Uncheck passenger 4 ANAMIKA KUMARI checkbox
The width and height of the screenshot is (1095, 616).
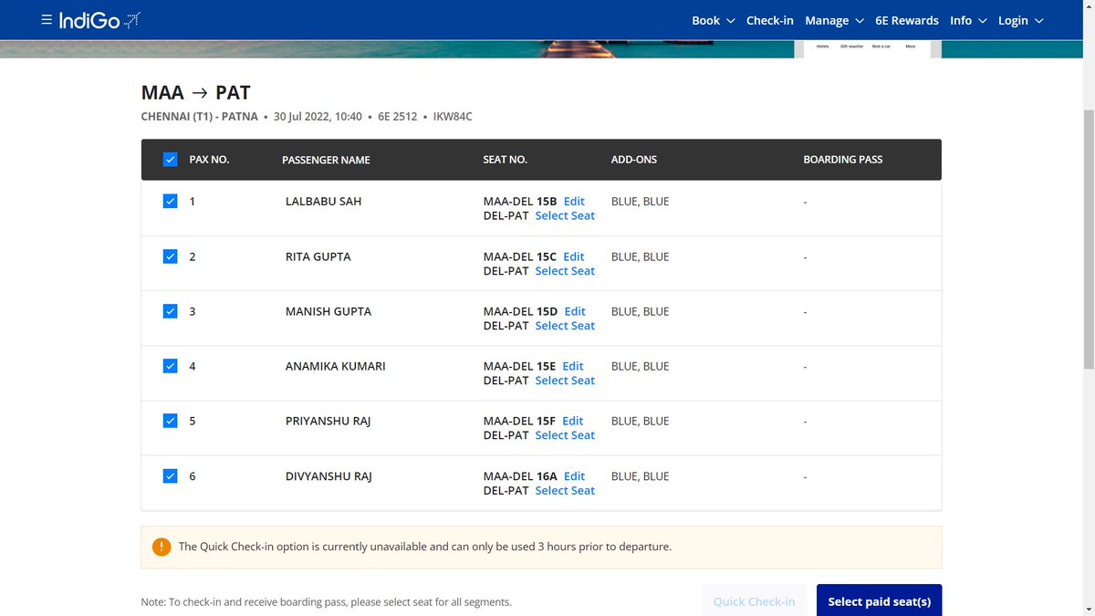170,366
